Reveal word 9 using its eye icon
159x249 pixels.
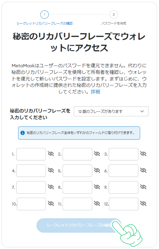point(143,187)
